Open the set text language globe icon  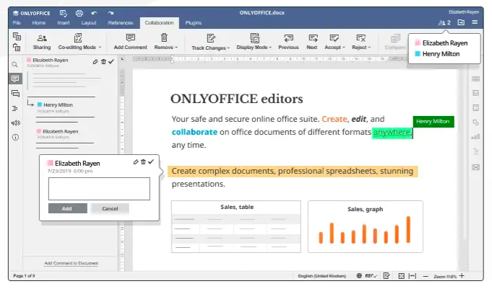point(359,276)
